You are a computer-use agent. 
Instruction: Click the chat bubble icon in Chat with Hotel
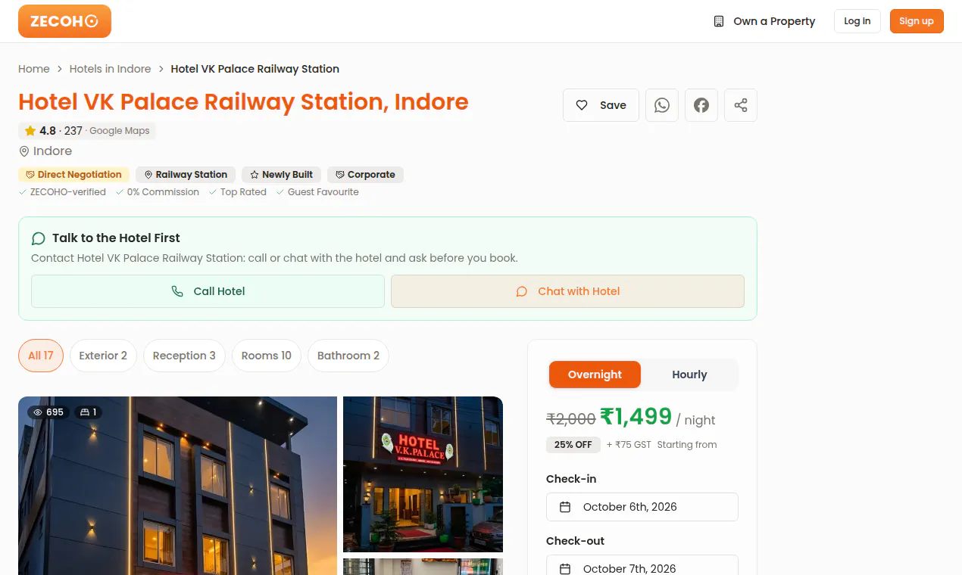521,291
